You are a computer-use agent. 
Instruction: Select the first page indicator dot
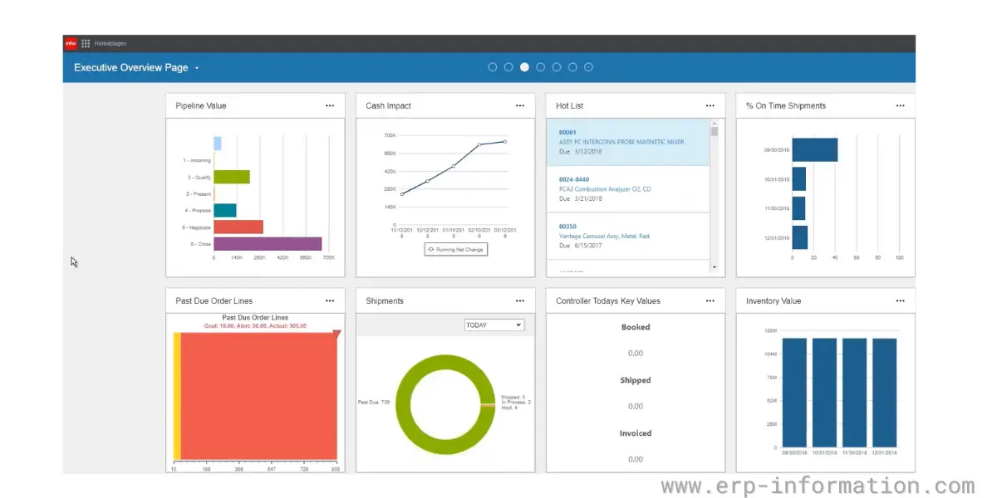click(x=492, y=67)
